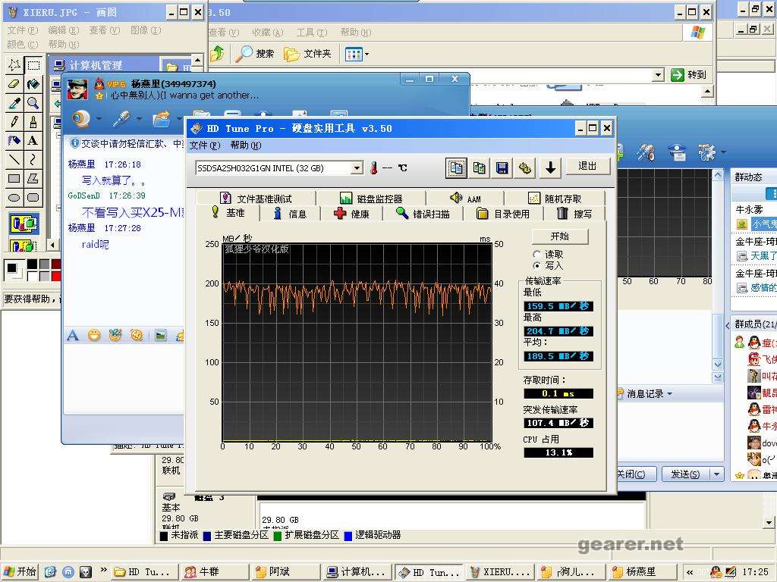The width and height of the screenshot is (777, 582).
Task: Pick the gray color swatch in Paint palette
Action: click(x=44, y=264)
